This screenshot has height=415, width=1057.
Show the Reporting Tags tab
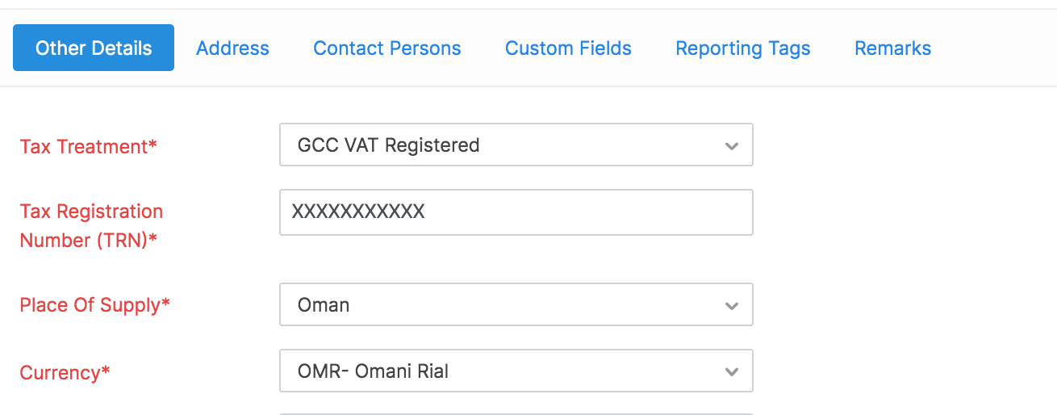743,48
